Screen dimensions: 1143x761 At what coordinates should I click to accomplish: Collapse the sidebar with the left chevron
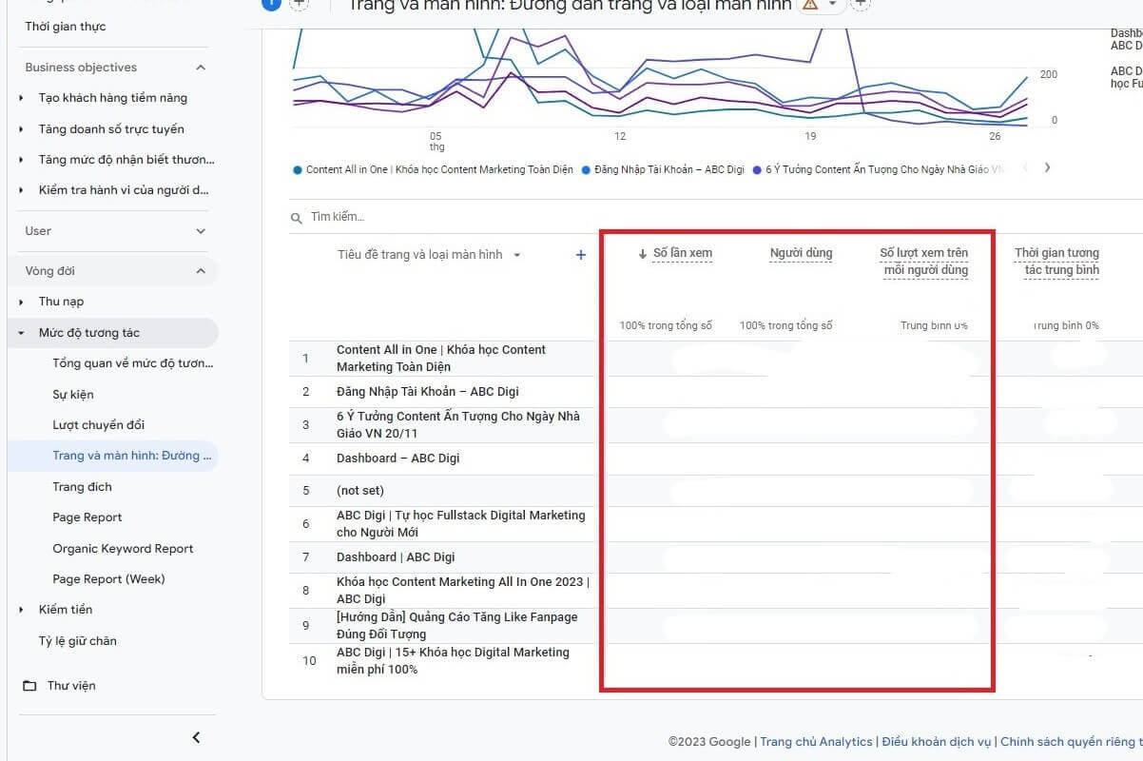click(196, 737)
